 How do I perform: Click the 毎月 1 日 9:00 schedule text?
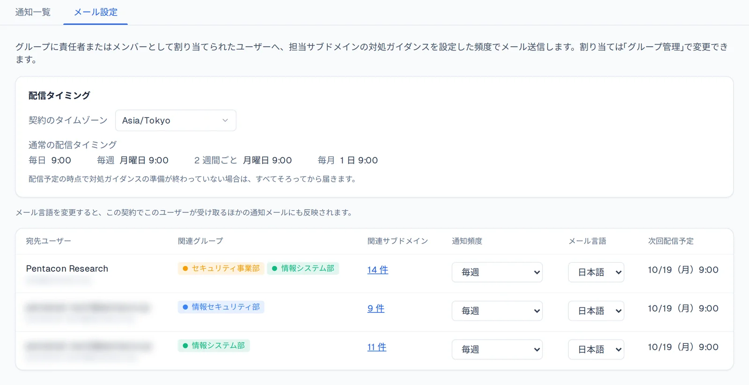click(348, 160)
